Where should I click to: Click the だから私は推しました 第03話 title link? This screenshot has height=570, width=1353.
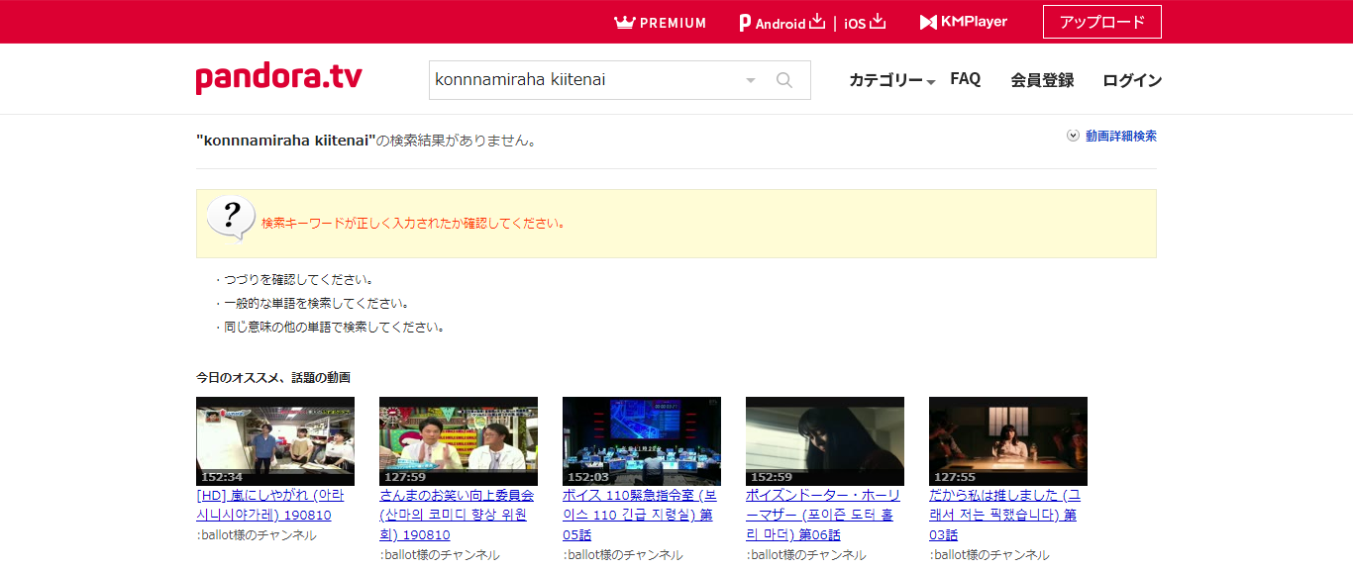1005,515
